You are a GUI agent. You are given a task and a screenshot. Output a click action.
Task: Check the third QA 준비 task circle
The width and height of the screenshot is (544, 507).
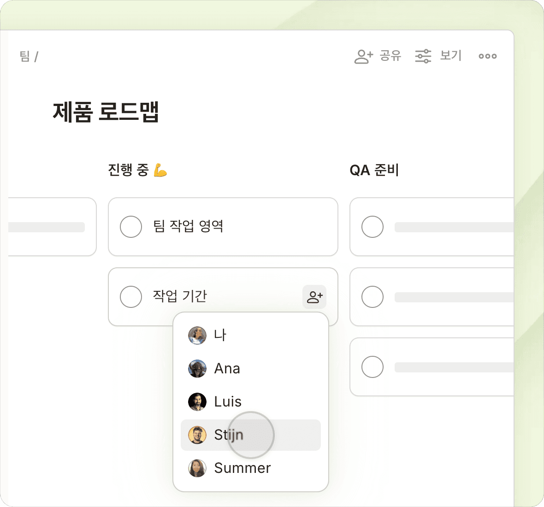tap(373, 367)
